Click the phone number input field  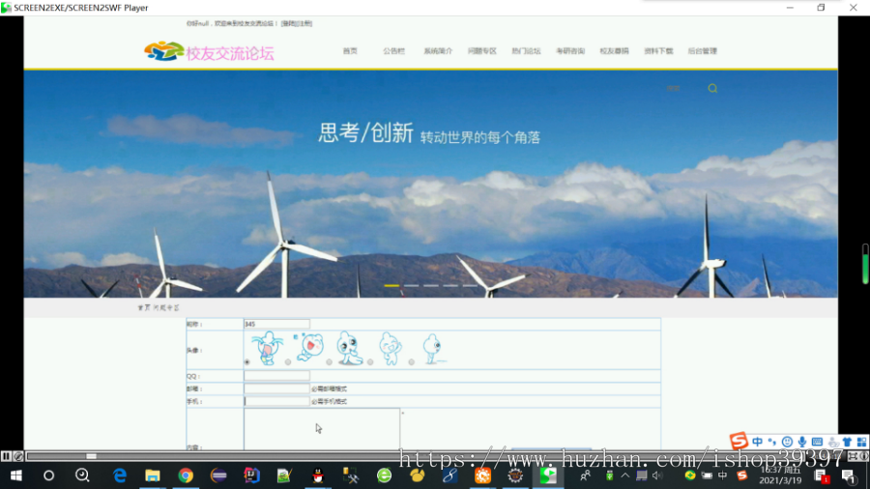pos(276,401)
